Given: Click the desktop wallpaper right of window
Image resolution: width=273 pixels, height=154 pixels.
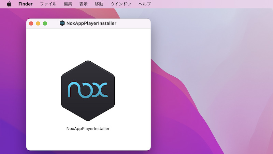Looking at the screenshot, I should (212, 85).
